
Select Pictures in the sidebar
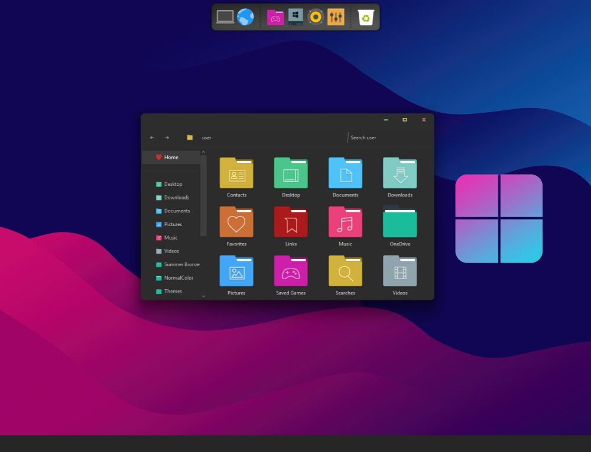pyautogui.click(x=173, y=224)
